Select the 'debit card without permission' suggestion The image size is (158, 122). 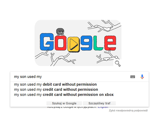point(55,84)
